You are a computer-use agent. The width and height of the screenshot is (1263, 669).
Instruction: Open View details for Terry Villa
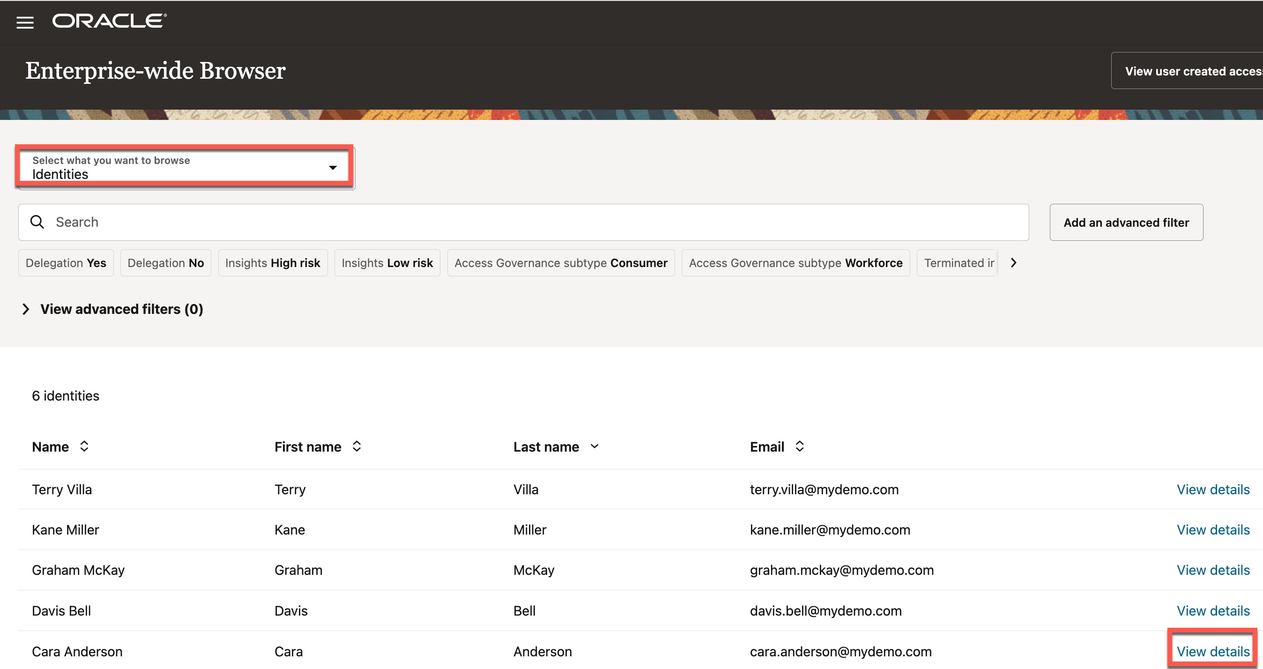(x=1213, y=489)
